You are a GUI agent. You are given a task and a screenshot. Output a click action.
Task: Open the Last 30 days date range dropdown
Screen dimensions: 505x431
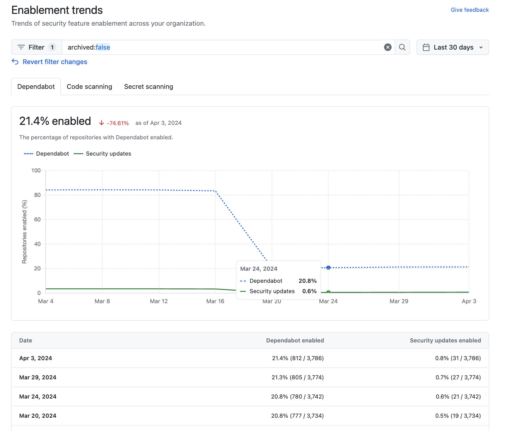click(x=453, y=47)
